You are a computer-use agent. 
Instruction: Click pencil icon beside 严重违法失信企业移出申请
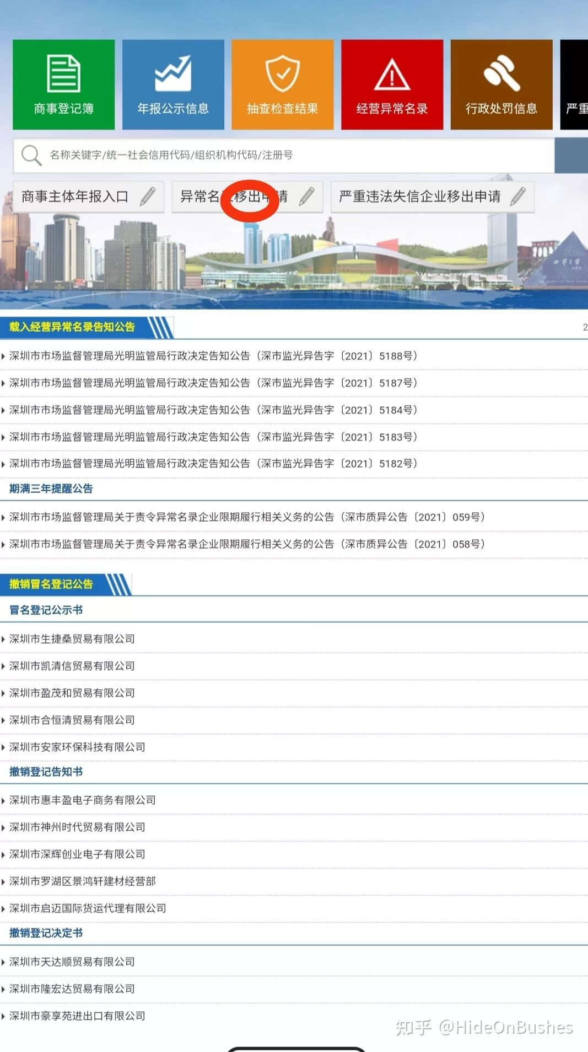[518, 196]
